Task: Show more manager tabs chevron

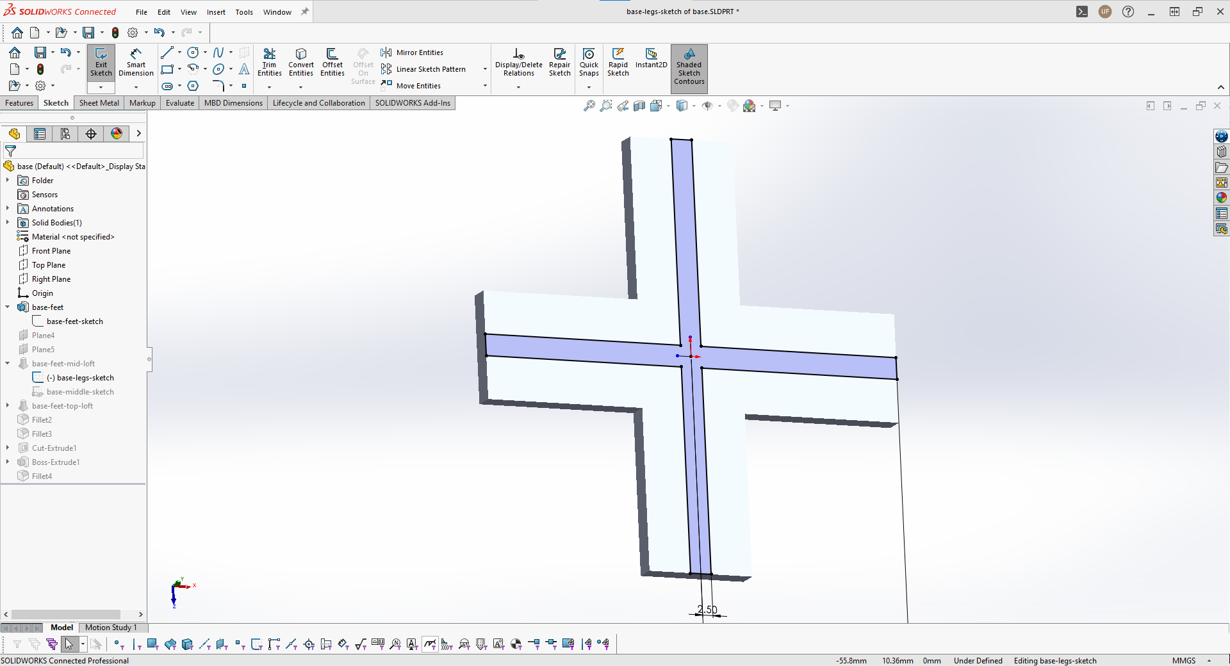Action: [138, 133]
